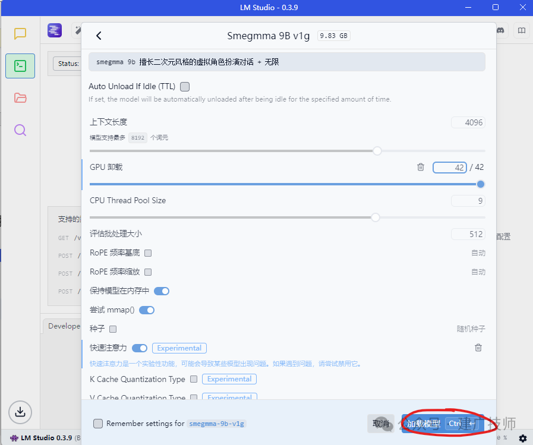The width and height of the screenshot is (533, 445).
Task: Edit the context length 4096 field
Action: point(468,122)
